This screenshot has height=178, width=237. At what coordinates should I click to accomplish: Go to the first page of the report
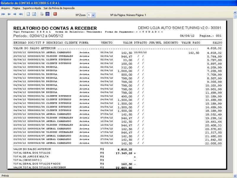[3, 14]
